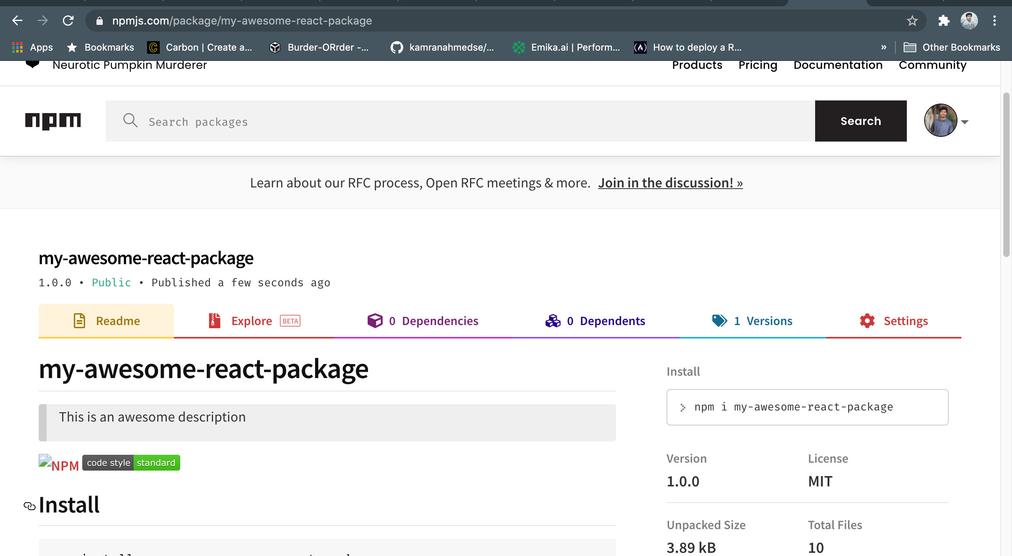Click Join in the discussion link

tap(670, 183)
